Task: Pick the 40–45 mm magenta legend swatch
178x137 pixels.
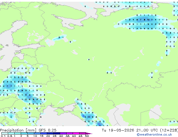Action: pyautogui.click(x=76, y=133)
